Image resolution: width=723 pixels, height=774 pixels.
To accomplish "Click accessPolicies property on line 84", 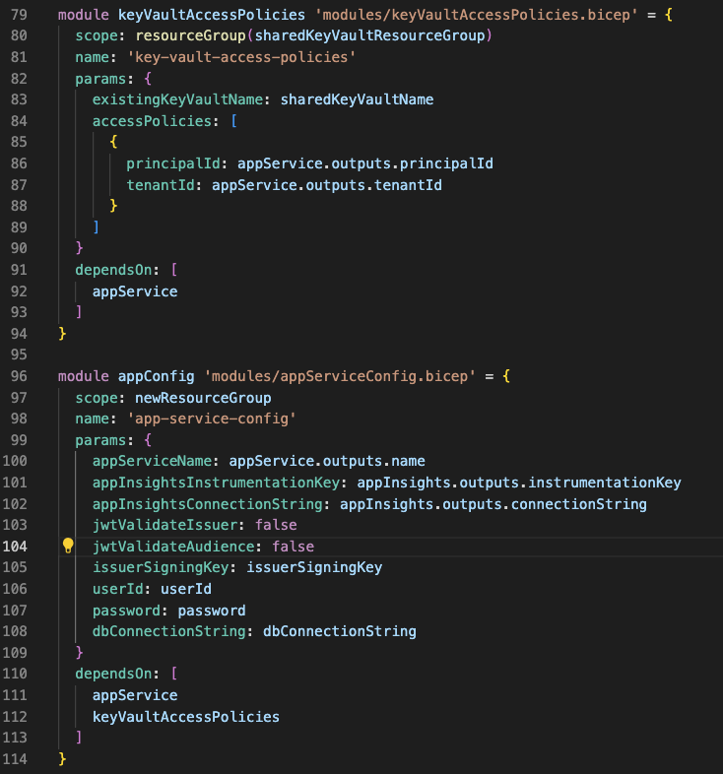I will [152, 121].
